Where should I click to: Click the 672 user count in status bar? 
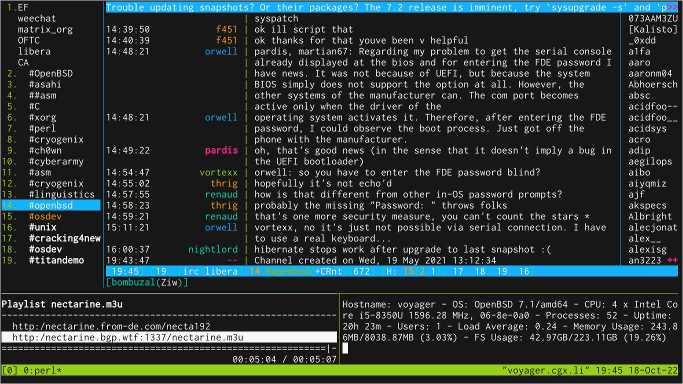[x=361, y=271]
